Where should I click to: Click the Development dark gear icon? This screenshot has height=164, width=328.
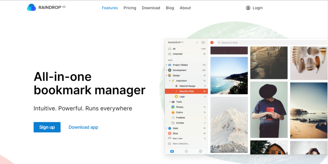[170, 70]
